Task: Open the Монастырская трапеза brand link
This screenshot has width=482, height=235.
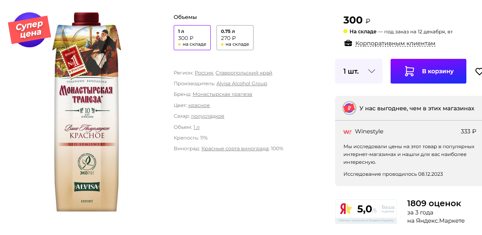Action: tap(222, 94)
